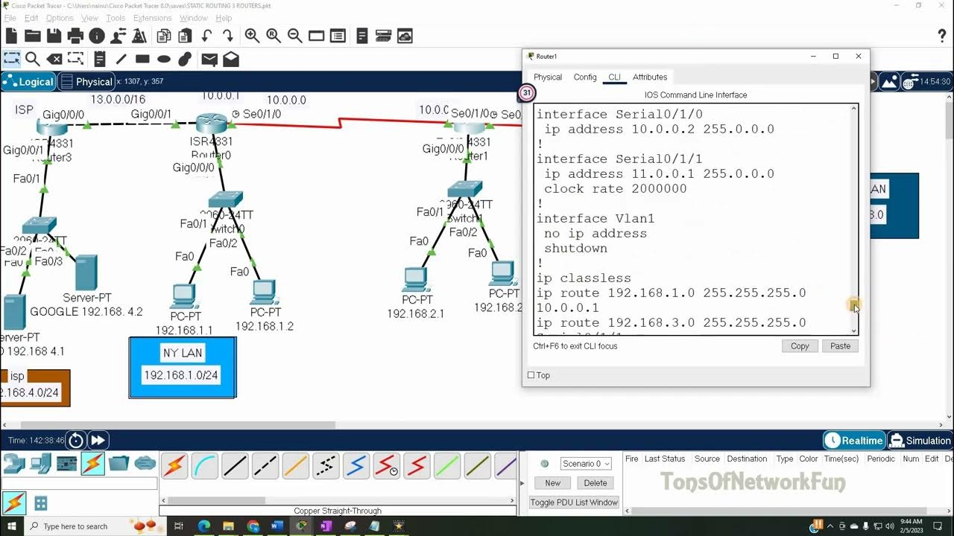Switch to Router1 Attributes tab
954x536 pixels.
point(650,77)
